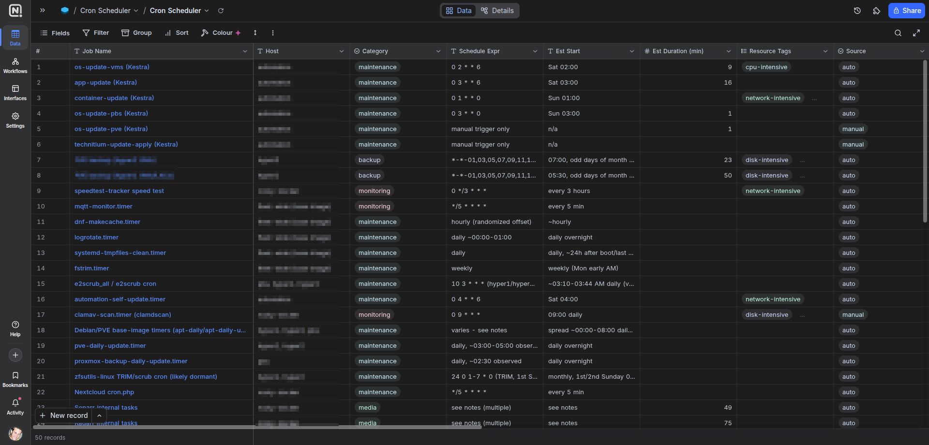
Task: Open Host column dropdown arrow
Action: point(342,51)
